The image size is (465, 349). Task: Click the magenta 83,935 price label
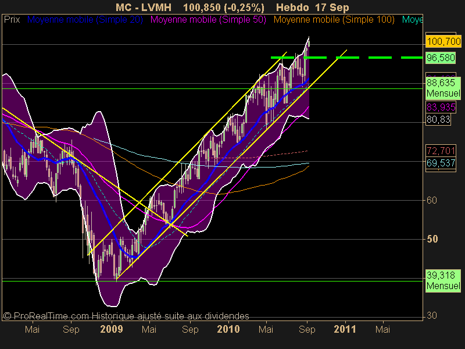pyautogui.click(x=441, y=107)
